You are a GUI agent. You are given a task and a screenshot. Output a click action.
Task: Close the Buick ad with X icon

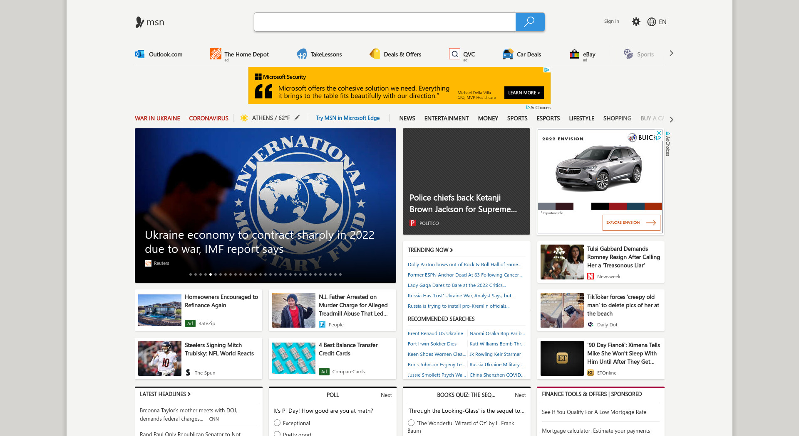[x=659, y=133]
